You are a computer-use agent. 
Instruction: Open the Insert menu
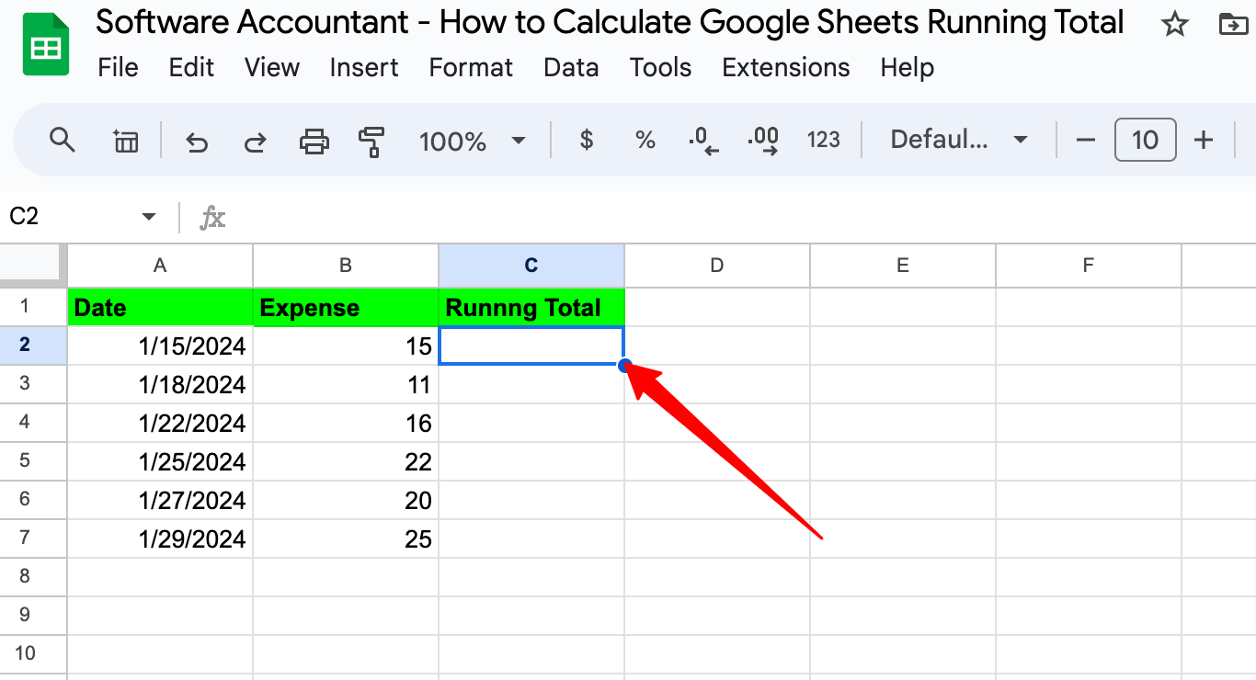(364, 67)
